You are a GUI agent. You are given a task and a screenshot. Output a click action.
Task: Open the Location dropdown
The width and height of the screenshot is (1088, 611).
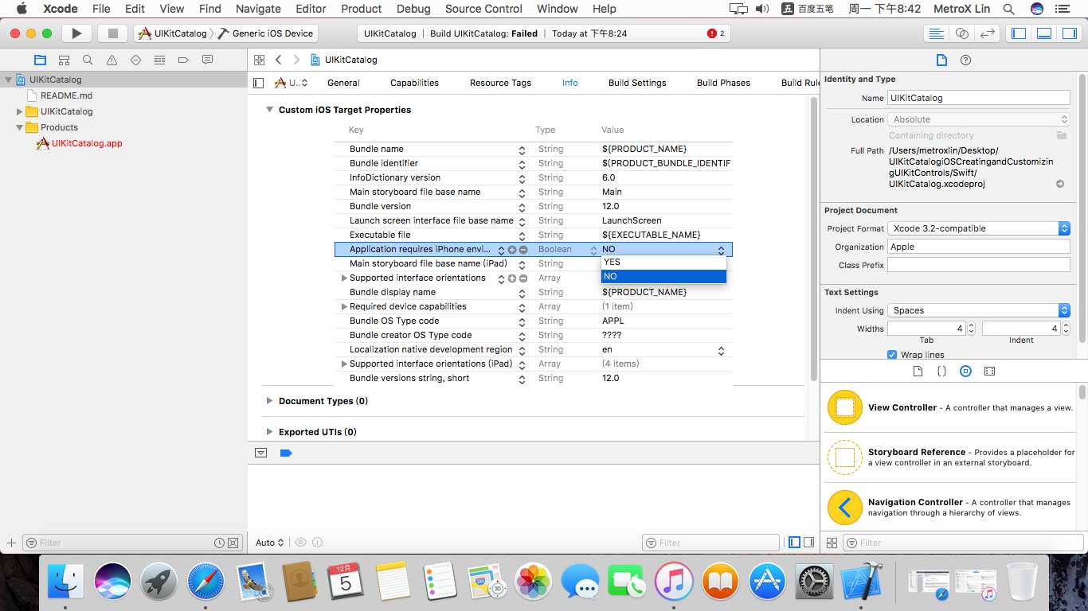(x=979, y=119)
